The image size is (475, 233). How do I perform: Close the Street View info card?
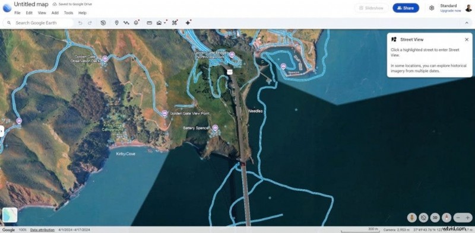pos(467,40)
